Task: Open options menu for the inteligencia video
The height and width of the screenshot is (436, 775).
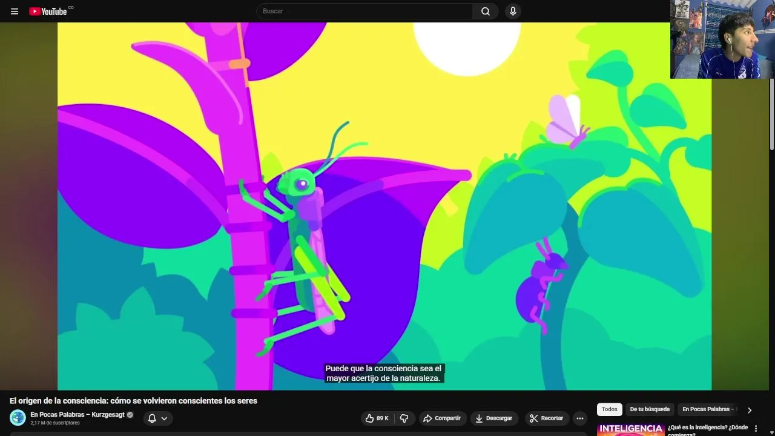Action: click(x=756, y=429)
